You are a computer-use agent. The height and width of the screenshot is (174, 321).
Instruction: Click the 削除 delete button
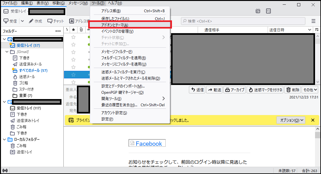pyautogui.click(x=292, y=90)
